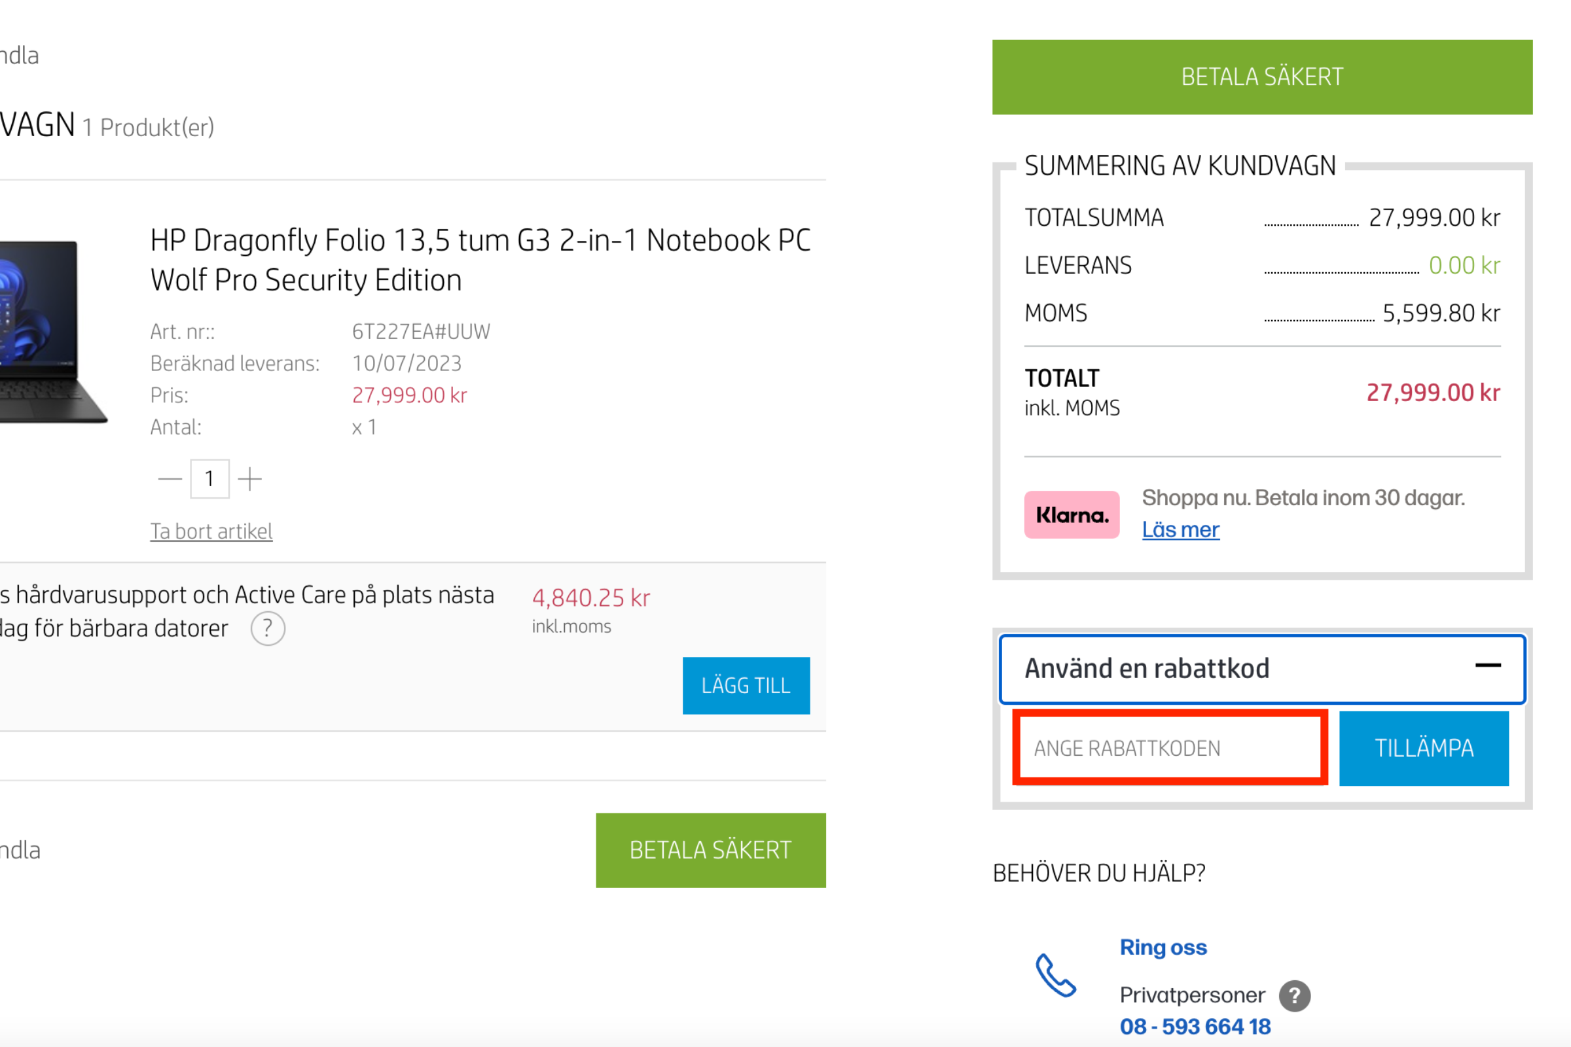Call phone number 08 - 593 664 18
Screen dimensions: 1571x1047
pyautogui.click(x=1195, y=1026)
